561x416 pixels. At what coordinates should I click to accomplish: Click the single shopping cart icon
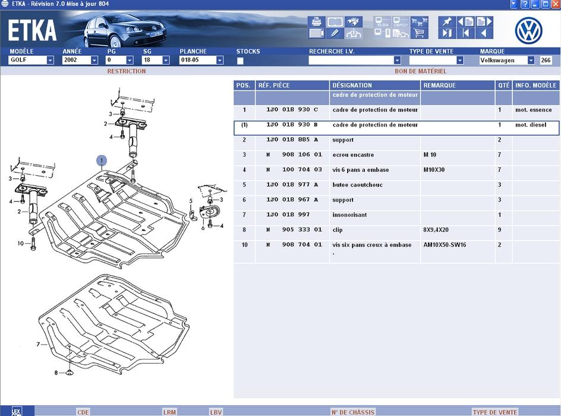pos(420,34)
